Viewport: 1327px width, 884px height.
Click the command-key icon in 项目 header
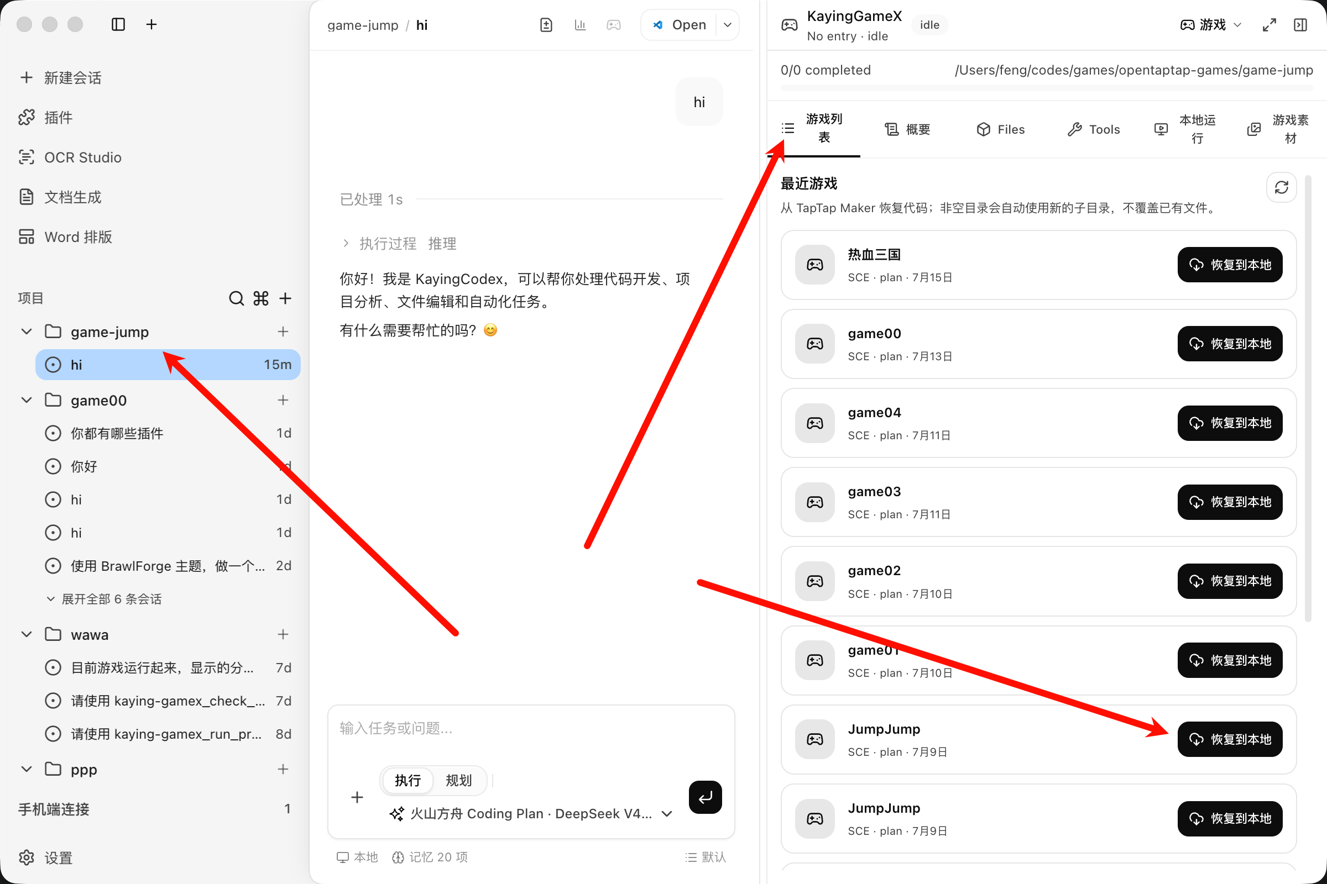click(260, 298)
